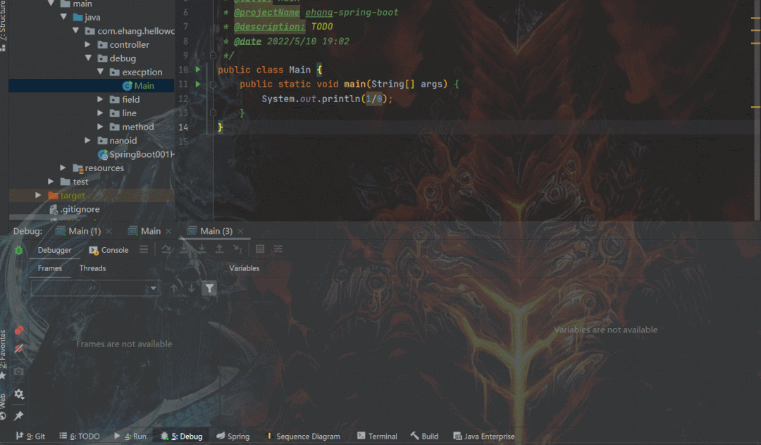The width and height of the screenshot is (761, 445).
Task: Click the Step Over icon
Action: coord(166,249)
